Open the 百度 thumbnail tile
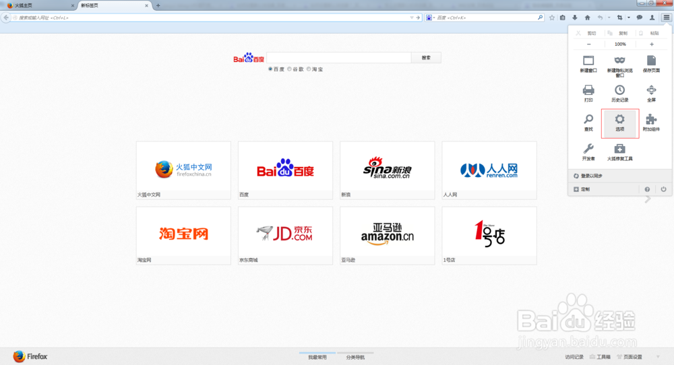The image size is (674, 365). [285, 170]
